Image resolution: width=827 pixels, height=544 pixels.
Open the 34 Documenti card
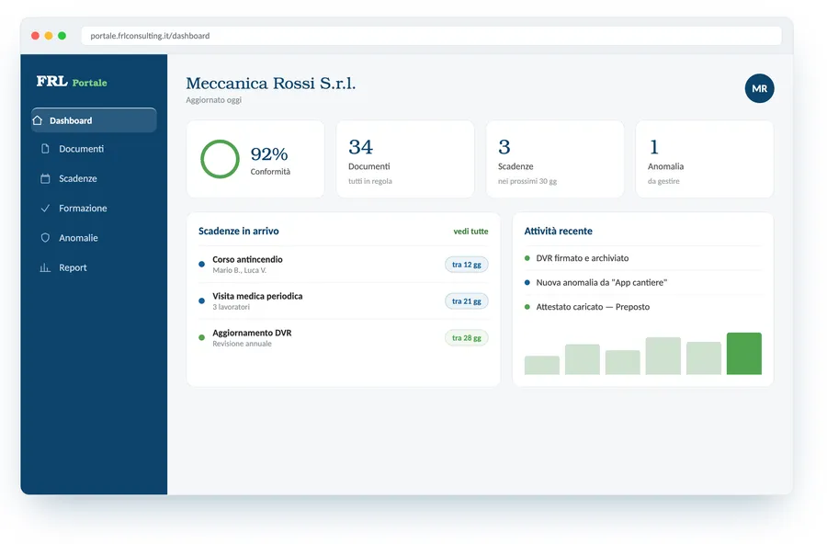[x=405, y=159]
